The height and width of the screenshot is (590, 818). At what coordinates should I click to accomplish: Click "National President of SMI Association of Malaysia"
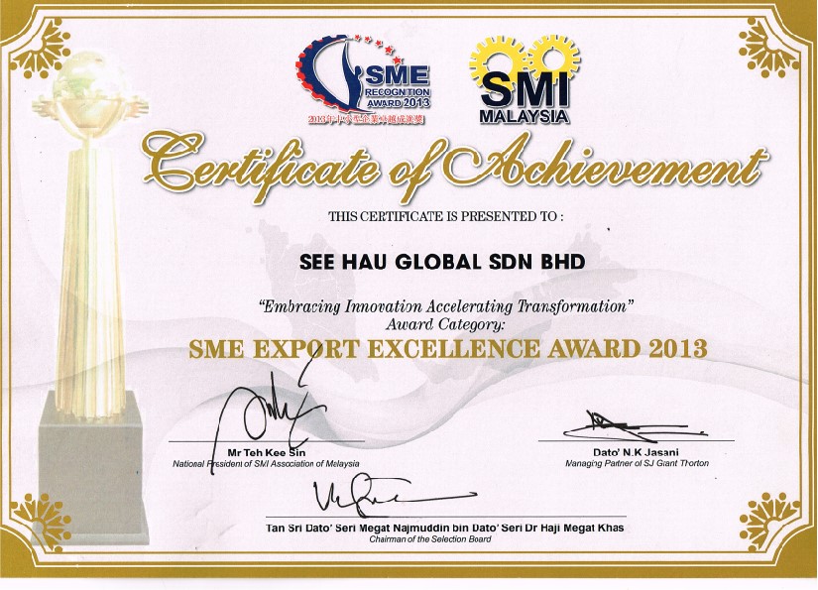266,464
